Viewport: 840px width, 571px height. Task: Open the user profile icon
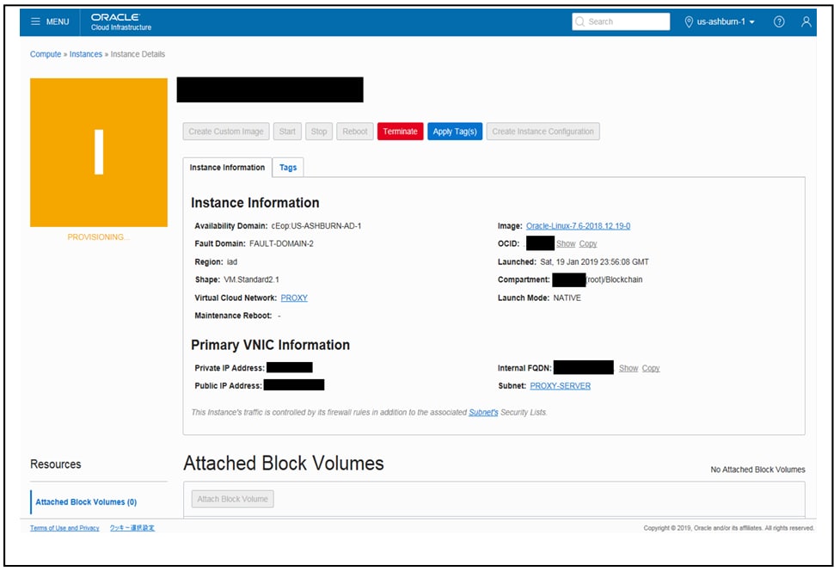(806, 21)
